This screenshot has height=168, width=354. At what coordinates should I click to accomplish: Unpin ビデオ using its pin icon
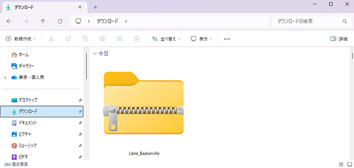click(80, 157)
